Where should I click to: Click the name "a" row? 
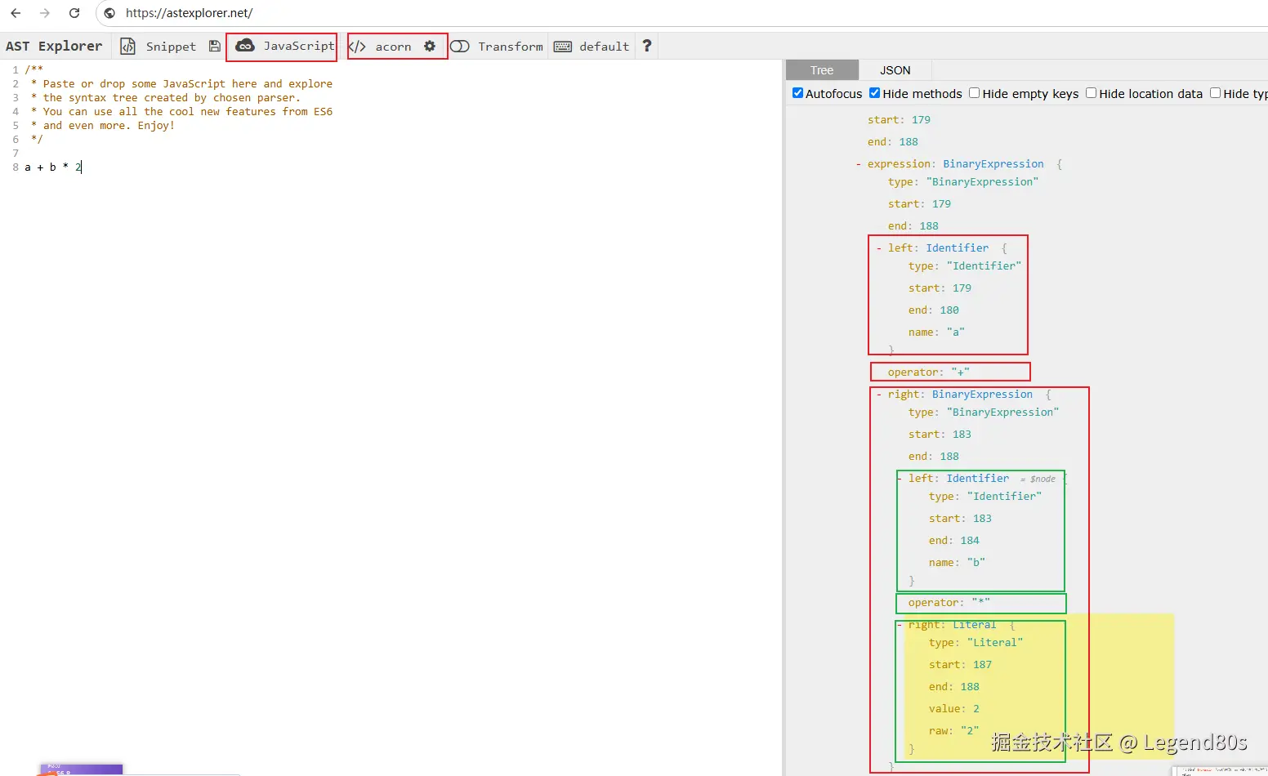(936, 332)
